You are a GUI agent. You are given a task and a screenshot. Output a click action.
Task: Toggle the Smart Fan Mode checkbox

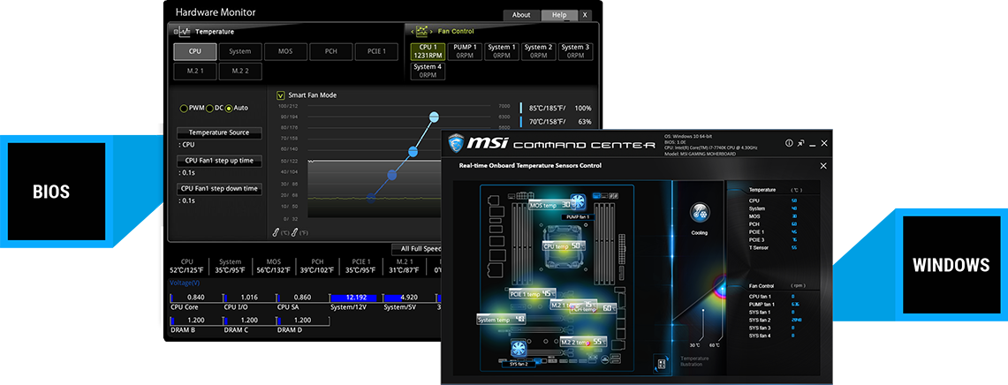pos(280,94)
